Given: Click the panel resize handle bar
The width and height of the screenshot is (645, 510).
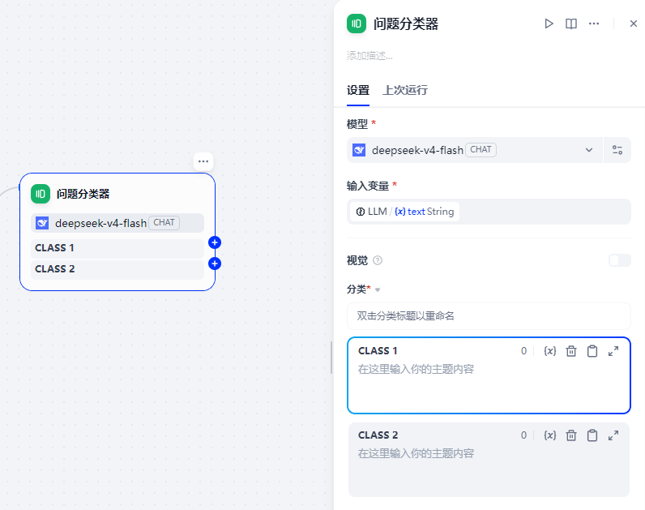Looking at the screenshot, I should click(331, 358).
